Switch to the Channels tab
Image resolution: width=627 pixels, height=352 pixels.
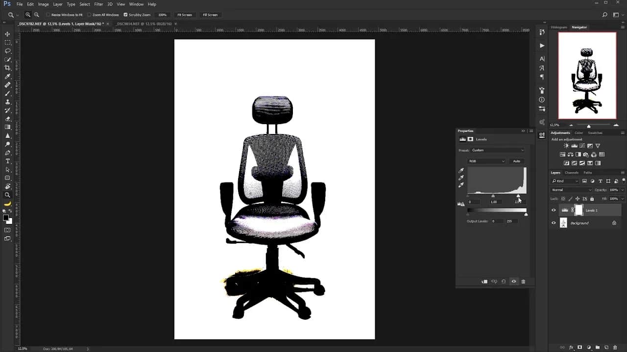[x=571, y=173]
